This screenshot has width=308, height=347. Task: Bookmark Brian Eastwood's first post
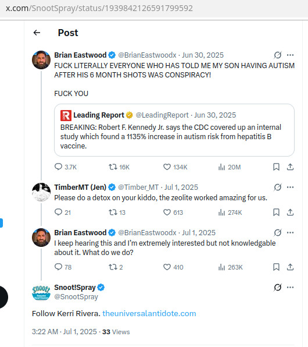pyautogui.click(x=276, y=167)
